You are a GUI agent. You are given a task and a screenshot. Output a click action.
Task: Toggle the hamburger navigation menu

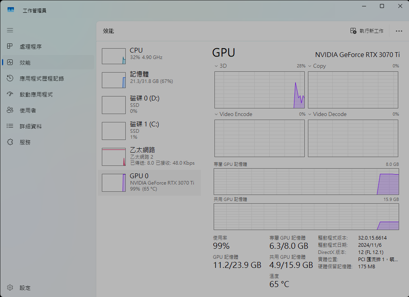point(10,30)
